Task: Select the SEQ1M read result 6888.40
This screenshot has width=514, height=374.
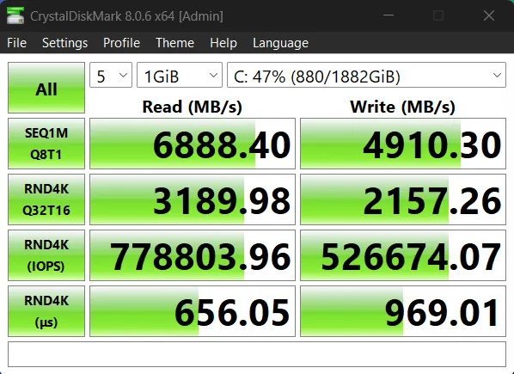Action: [193, 144]
